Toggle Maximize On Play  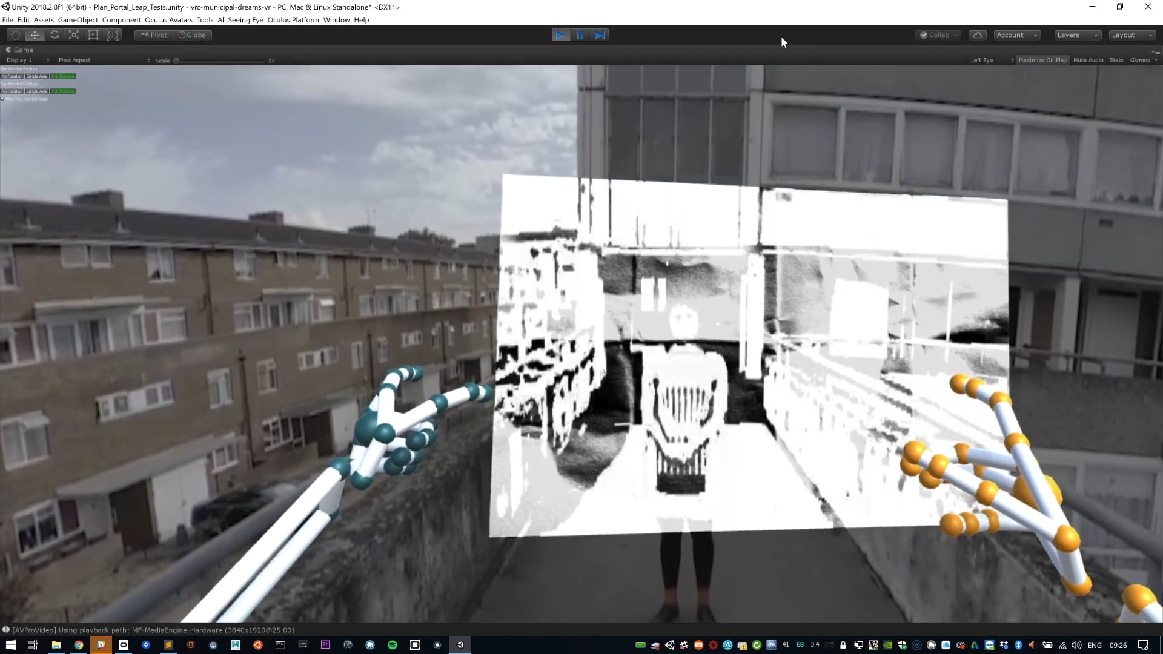[x=1042, y=60]
